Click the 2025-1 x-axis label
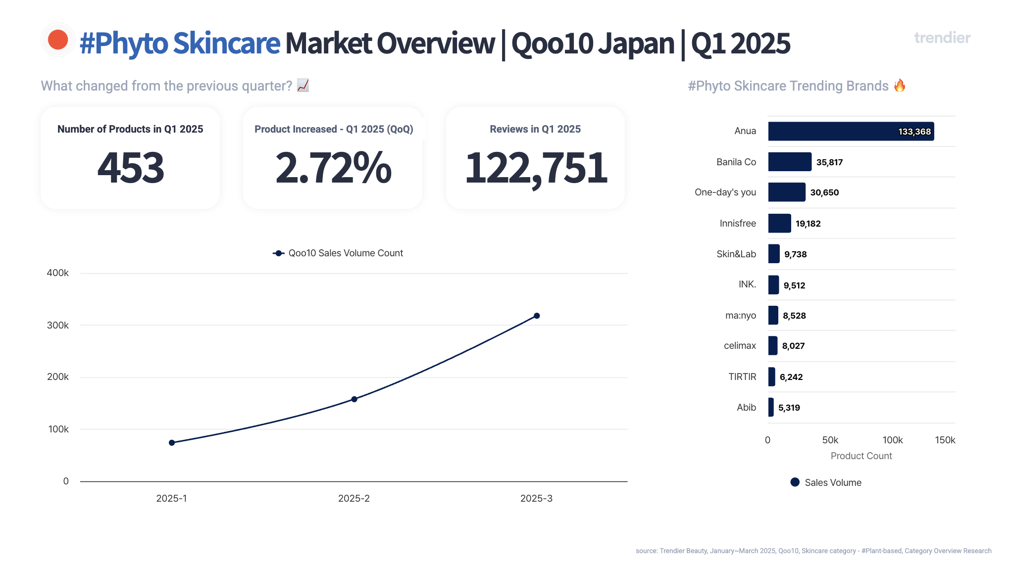This screenshot has height=566, width=1011. [x=171, y=498]
